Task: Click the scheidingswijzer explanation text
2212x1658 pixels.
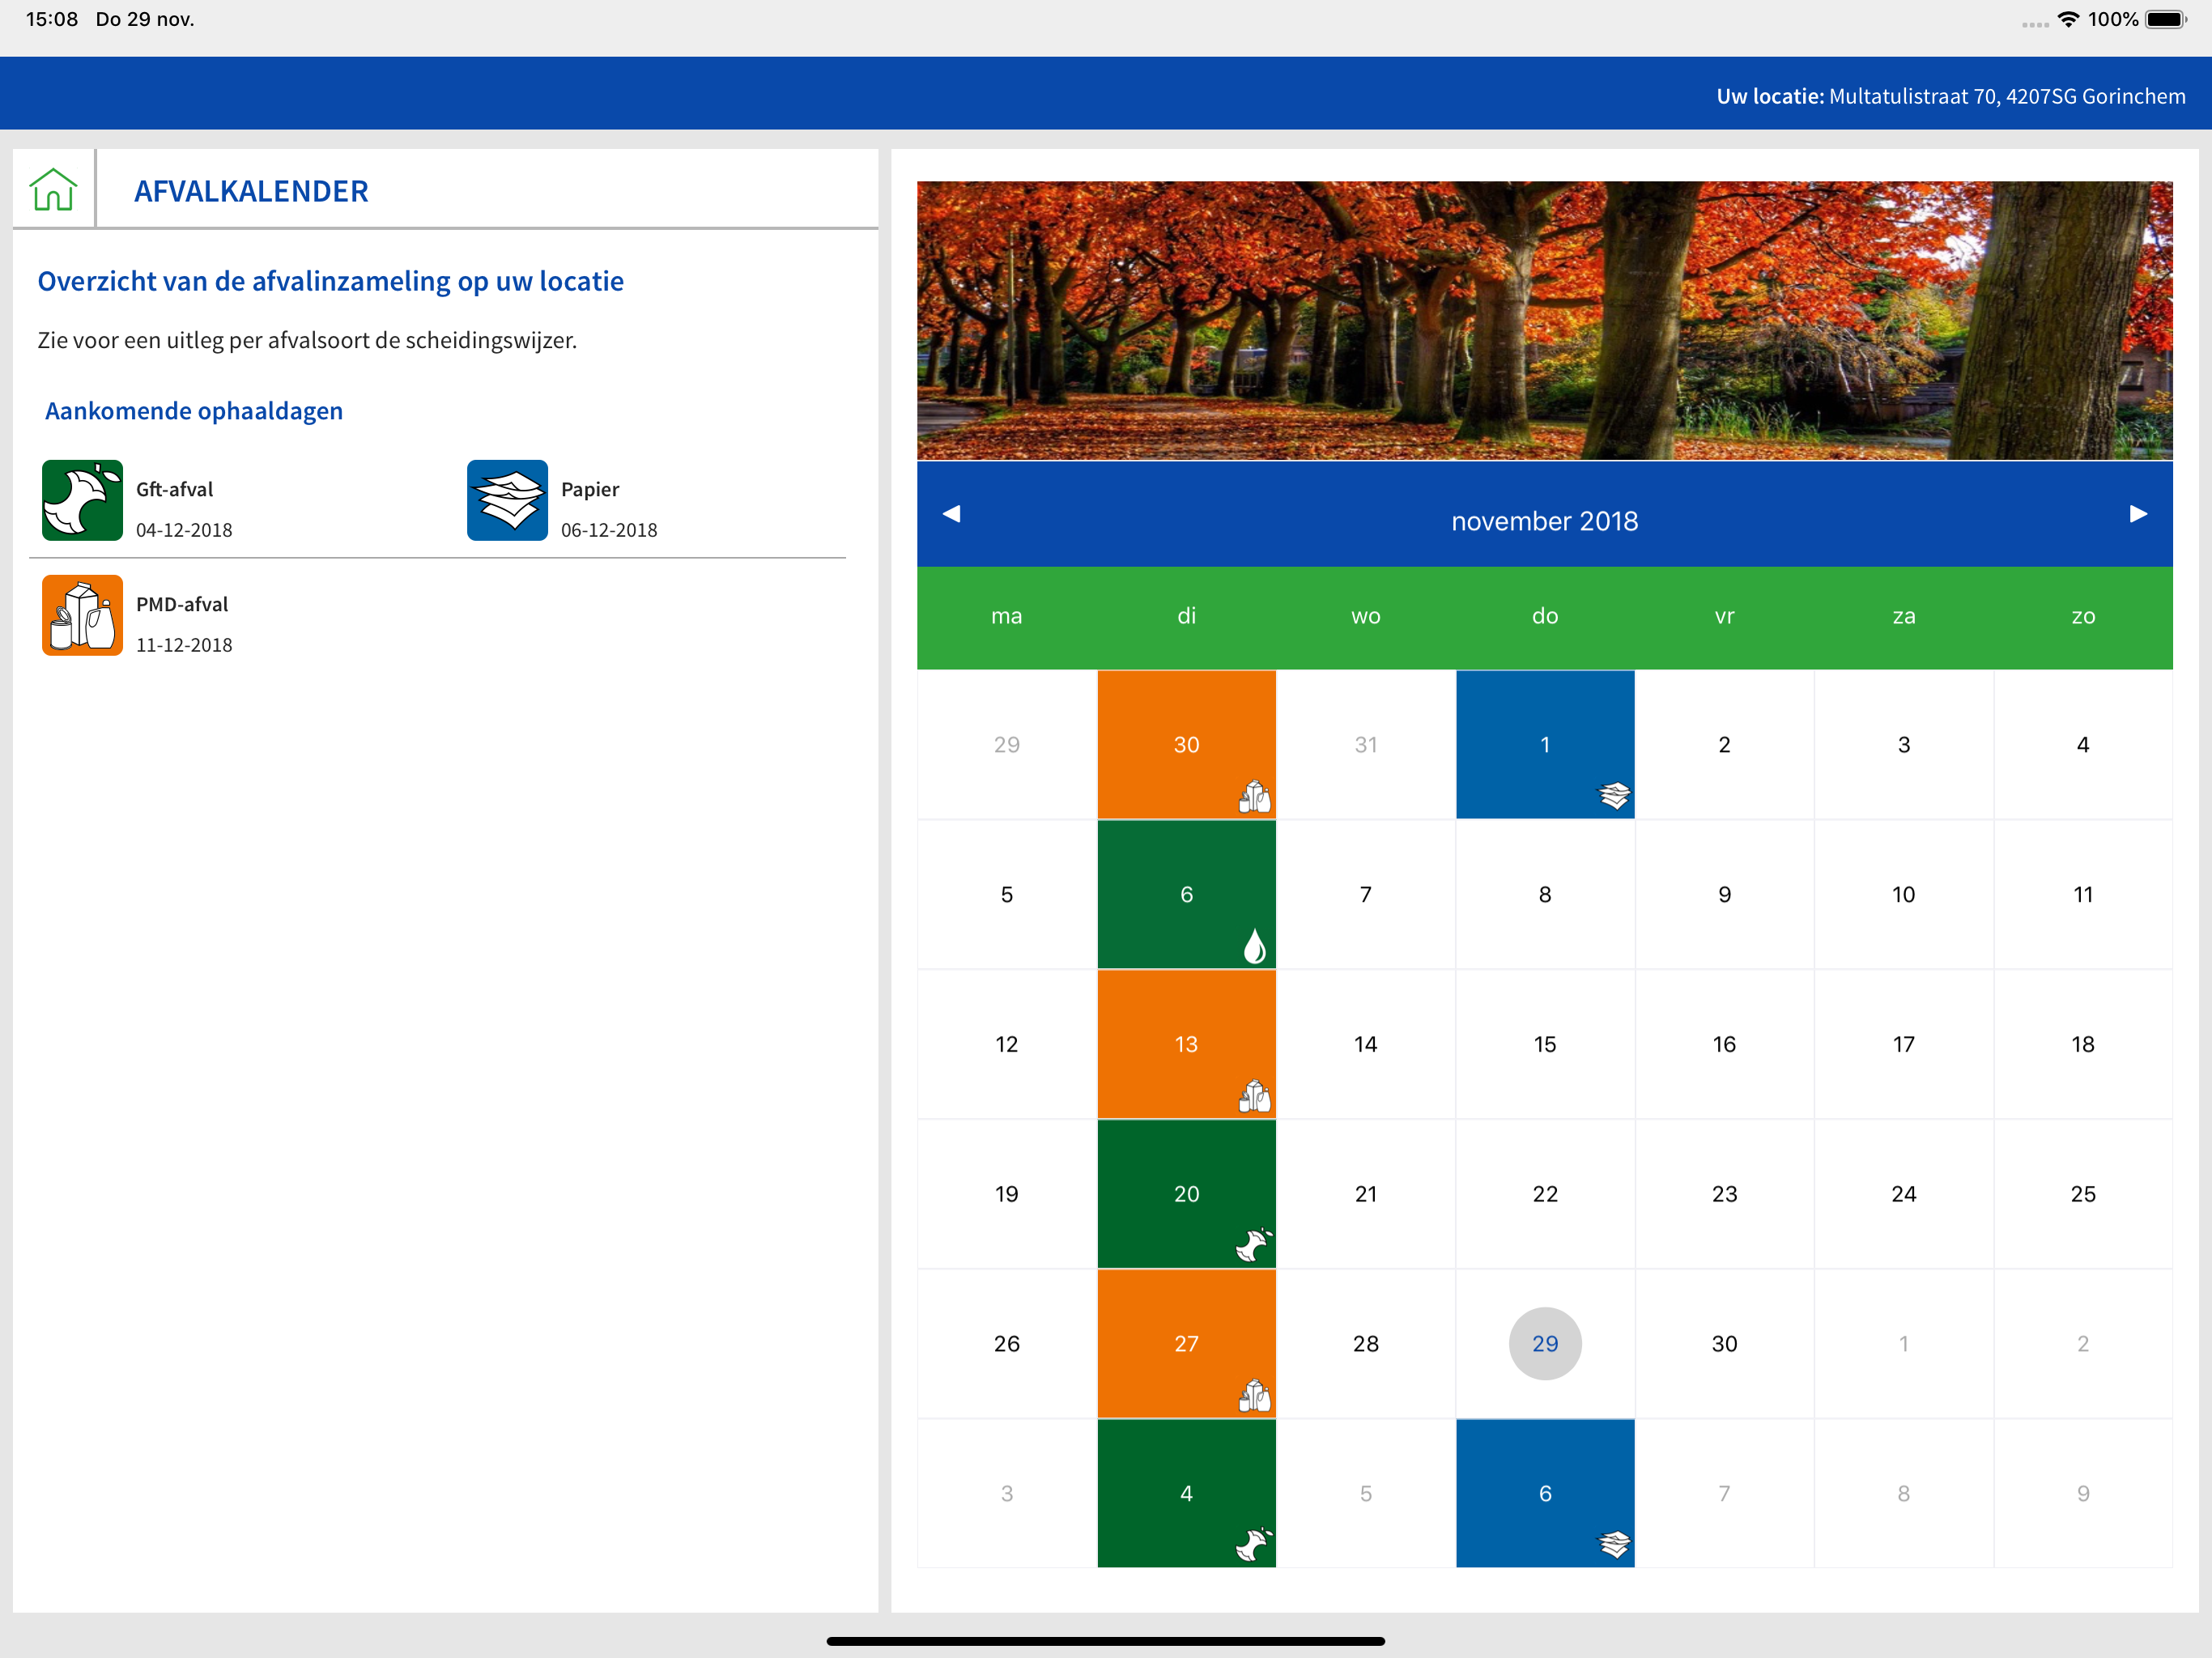Action: [307, 340]
